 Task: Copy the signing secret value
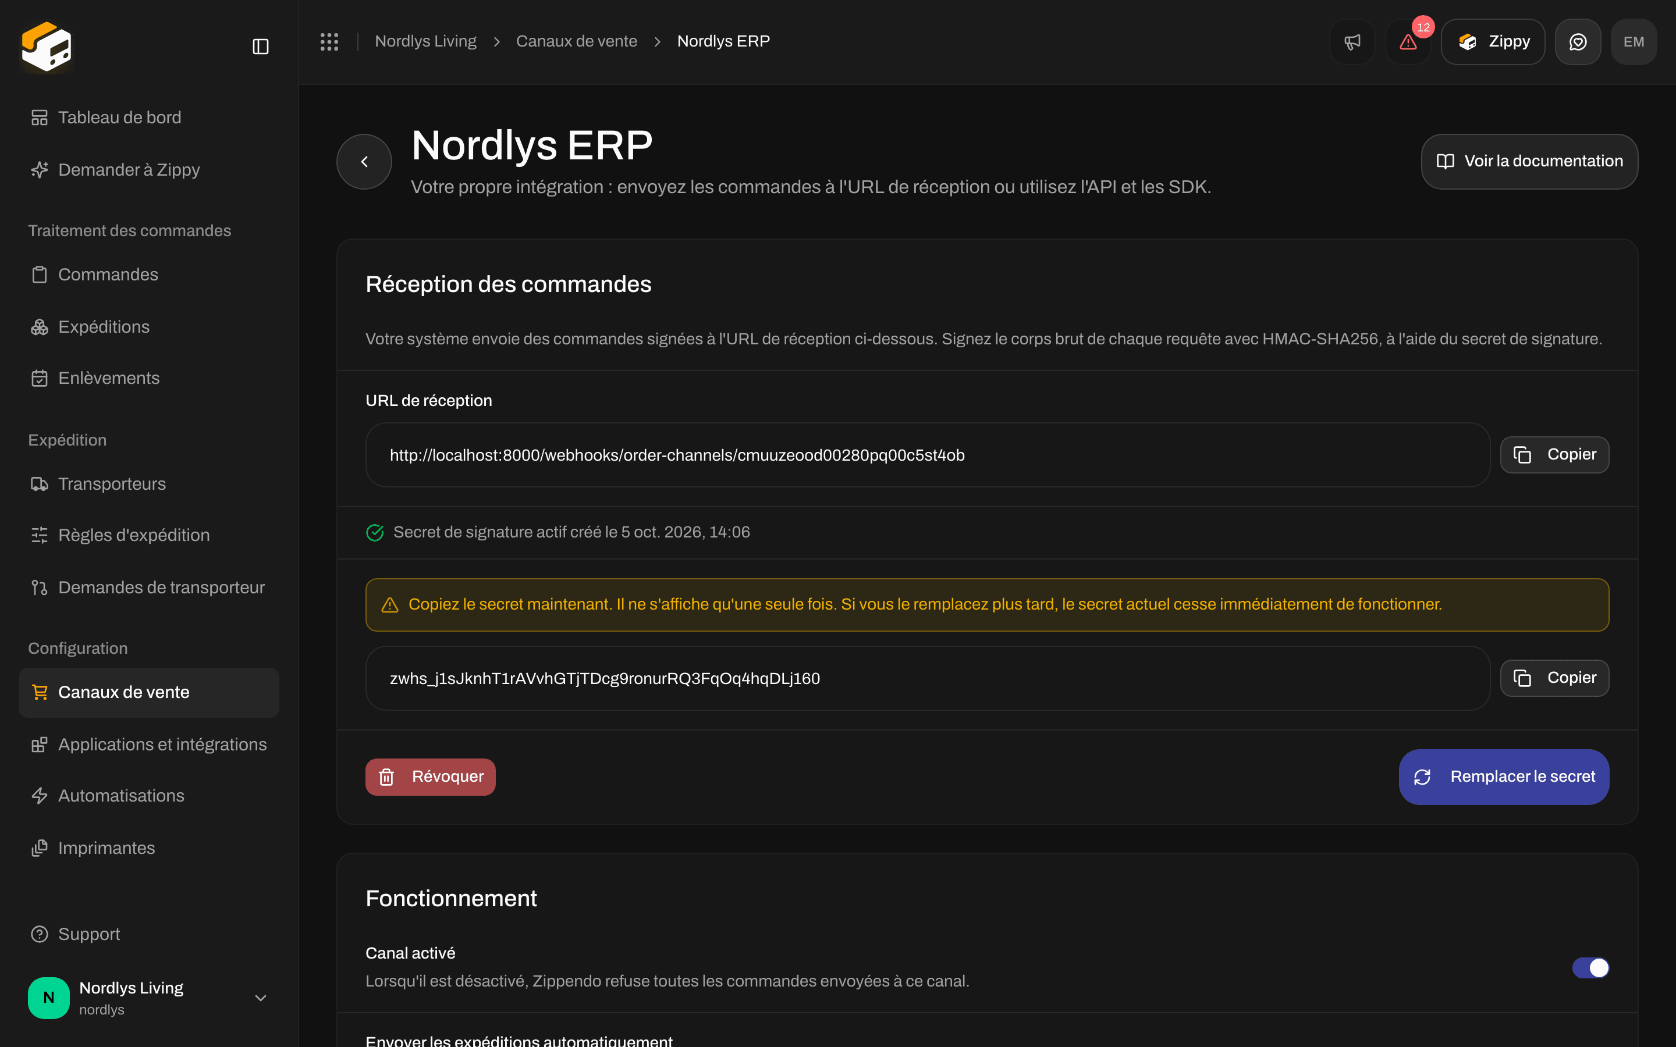pos(1554,678)
